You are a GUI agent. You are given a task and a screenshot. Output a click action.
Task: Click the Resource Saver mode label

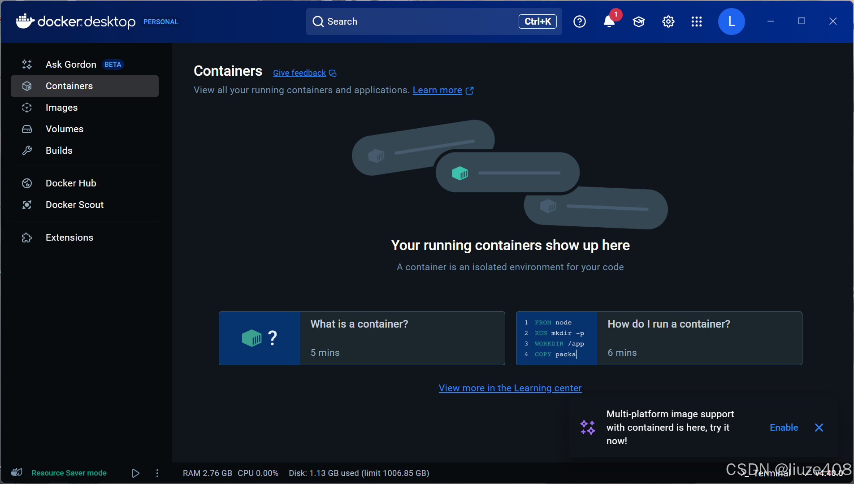[x=69, y=473]
